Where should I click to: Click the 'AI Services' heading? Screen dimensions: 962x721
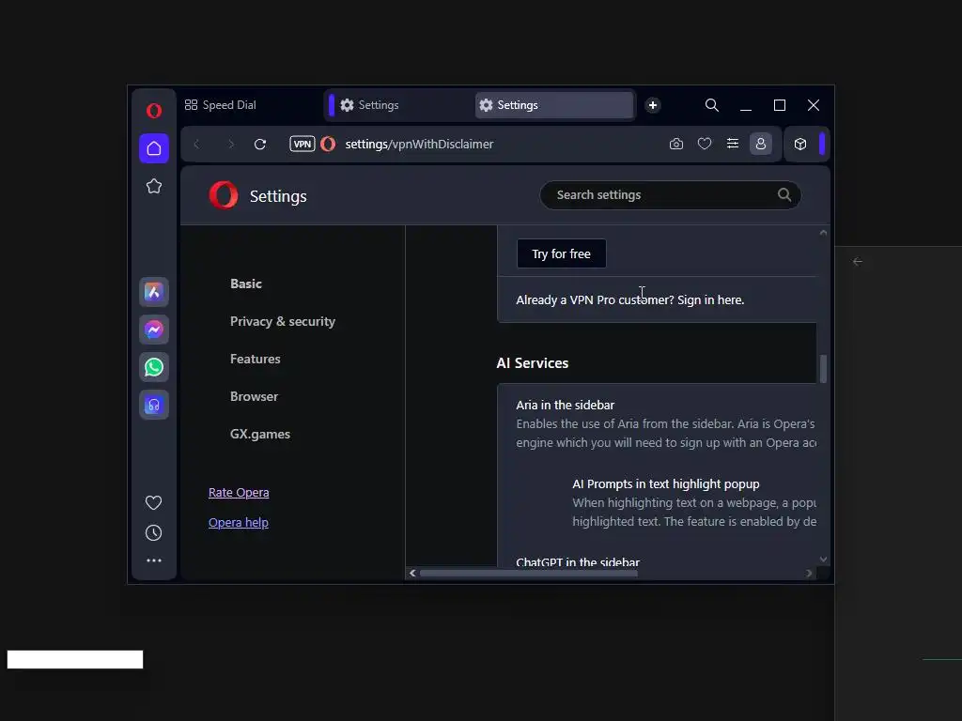(533, 363)
